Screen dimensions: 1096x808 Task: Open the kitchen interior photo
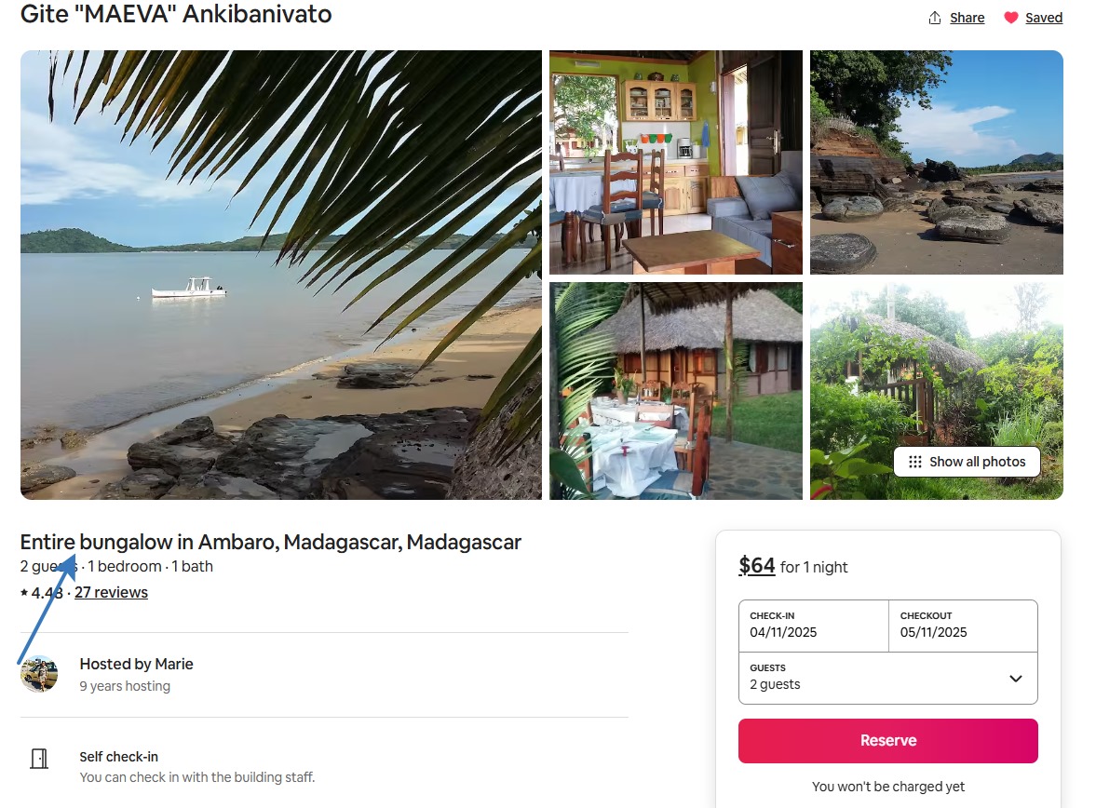(x=675, y=162)
